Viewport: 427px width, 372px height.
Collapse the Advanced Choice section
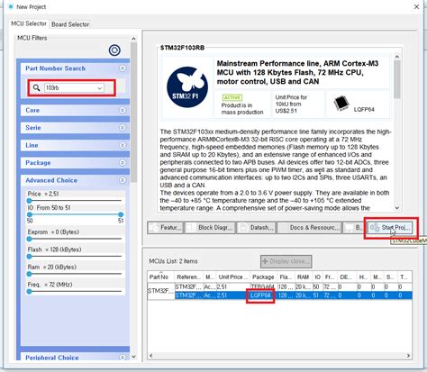tap(123, 180)
